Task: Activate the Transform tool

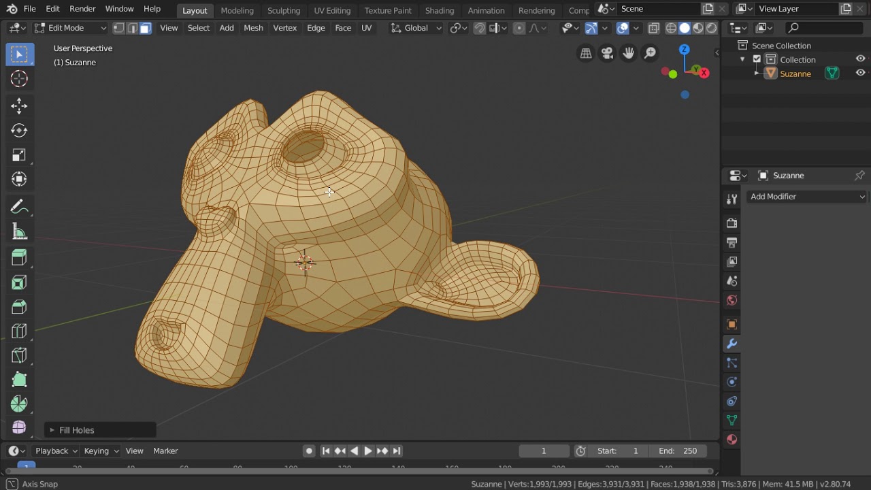Action: click(x=19, y=180)
